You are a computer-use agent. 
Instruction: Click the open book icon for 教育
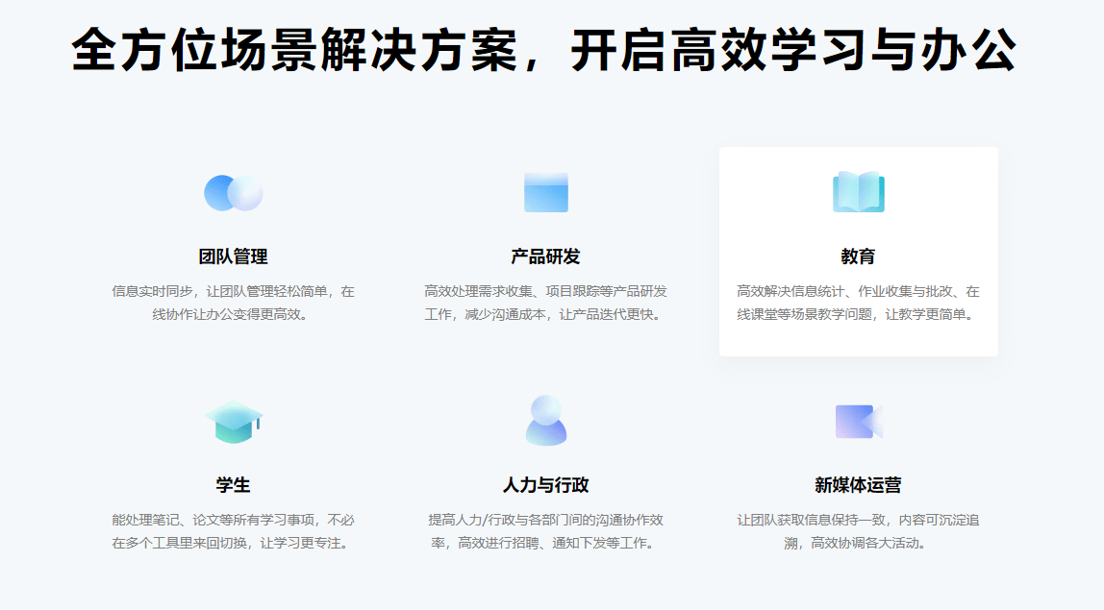pyautogui.click(x=858, y=192)
